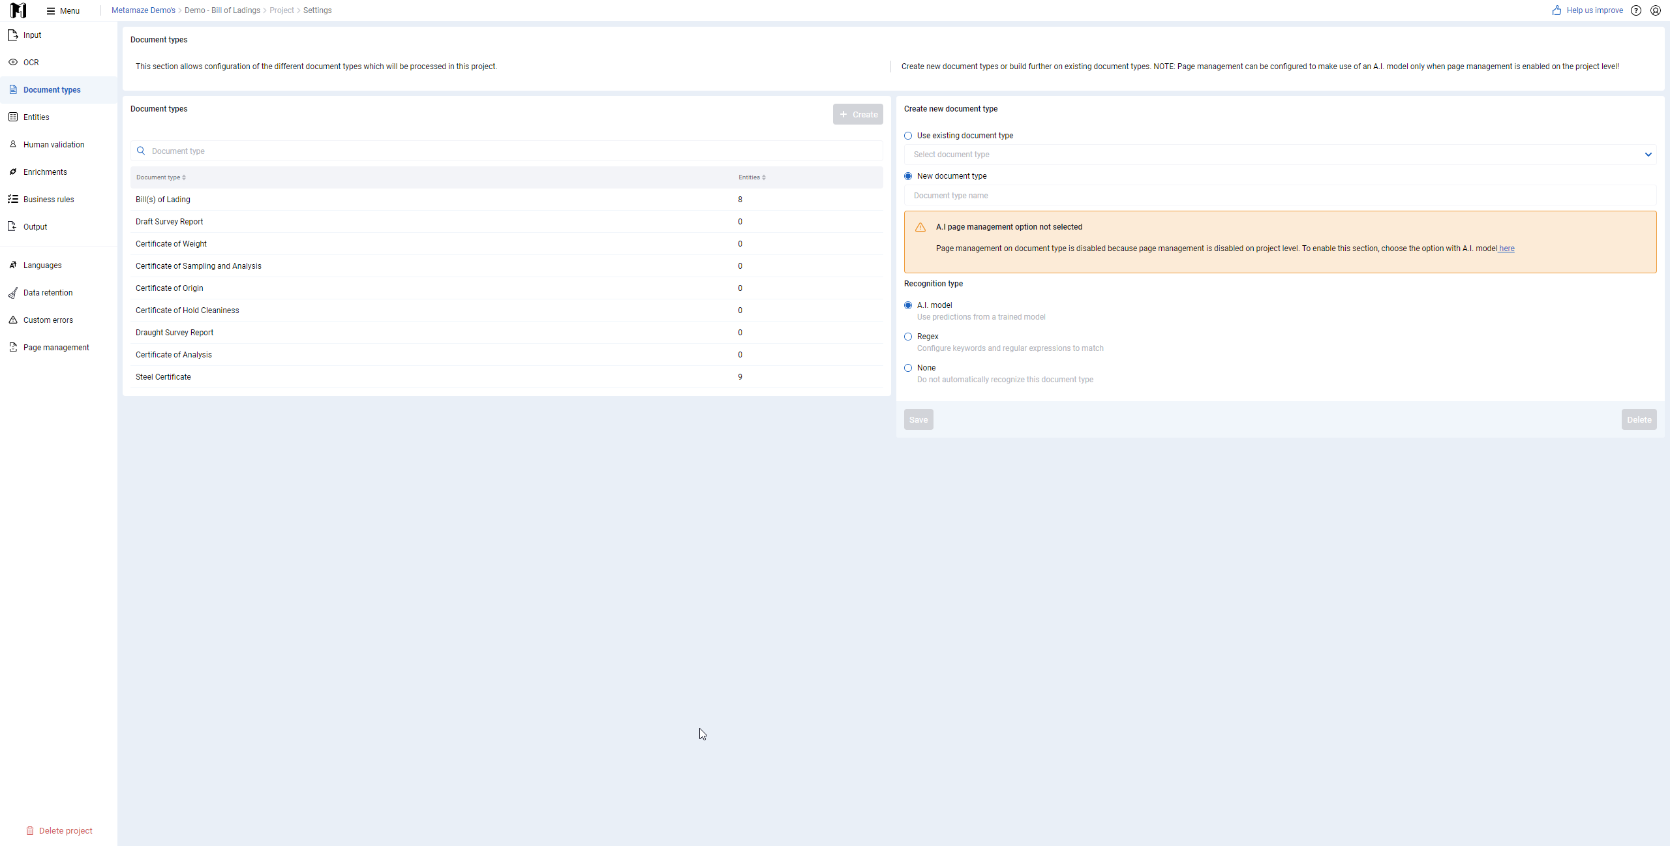Click the OCR eye icon

point(13,63)
